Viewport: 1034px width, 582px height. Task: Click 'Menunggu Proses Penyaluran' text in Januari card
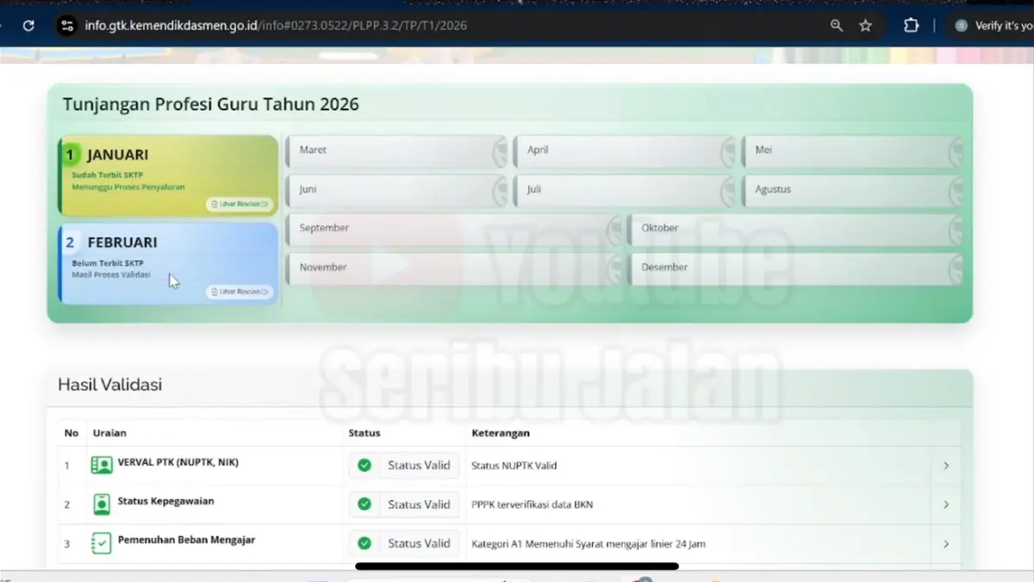tap(128, 186)
